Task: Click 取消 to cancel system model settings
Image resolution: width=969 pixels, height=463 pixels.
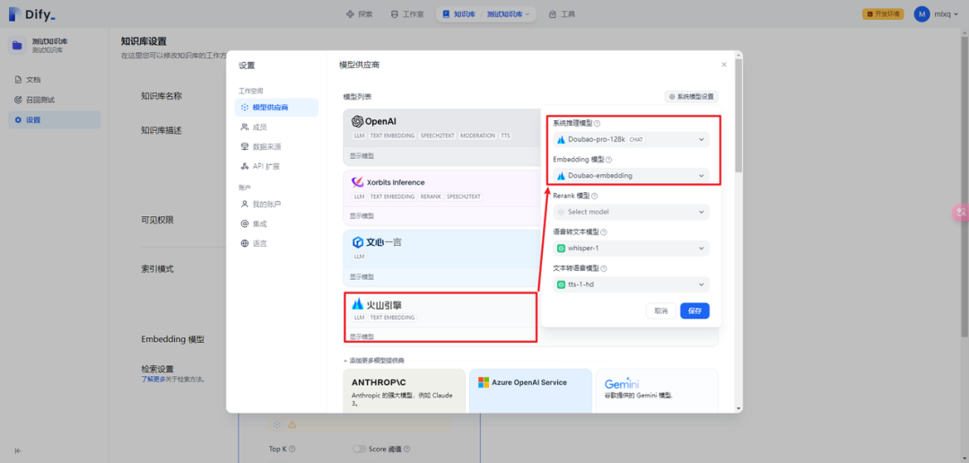Action: [661, 311]
